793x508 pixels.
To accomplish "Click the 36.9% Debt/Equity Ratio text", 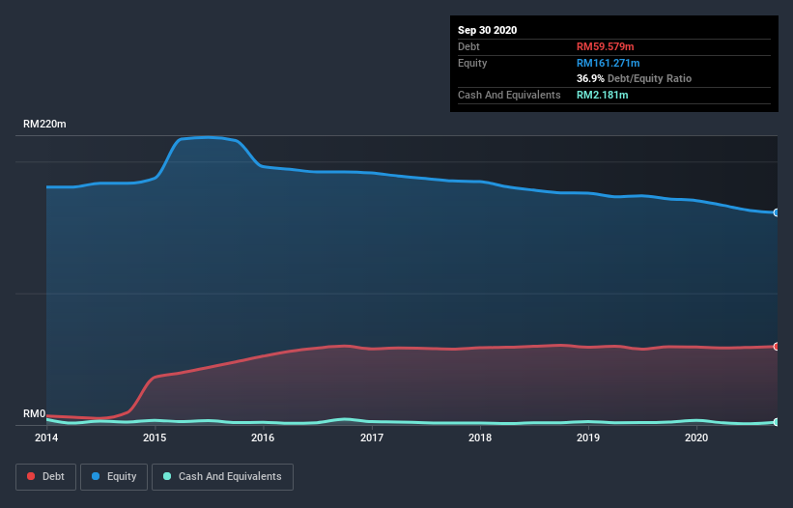I will [x=635, y=78].
